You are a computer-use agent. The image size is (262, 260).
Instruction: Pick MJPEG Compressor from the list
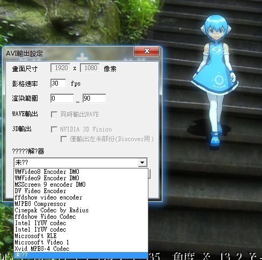point(81,204)
